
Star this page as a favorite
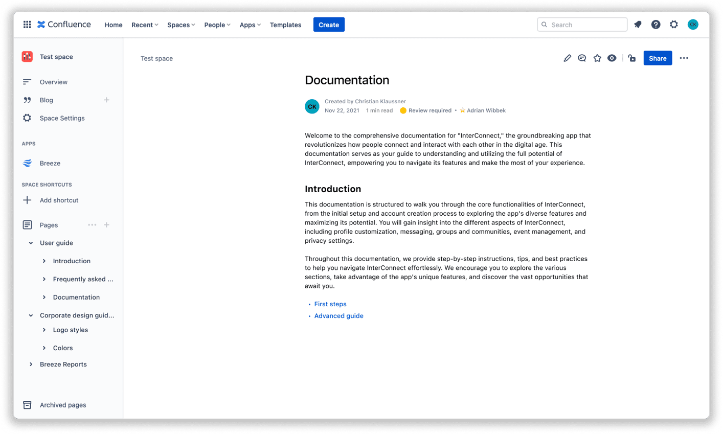[x=597, y=58]
